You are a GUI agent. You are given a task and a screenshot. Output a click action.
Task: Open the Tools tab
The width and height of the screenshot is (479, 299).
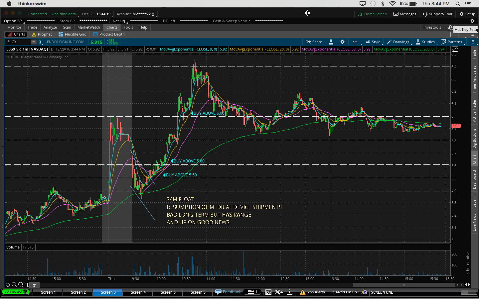(128, 27)
